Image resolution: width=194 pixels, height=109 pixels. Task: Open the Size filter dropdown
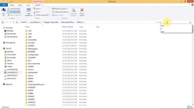point(37,12)
